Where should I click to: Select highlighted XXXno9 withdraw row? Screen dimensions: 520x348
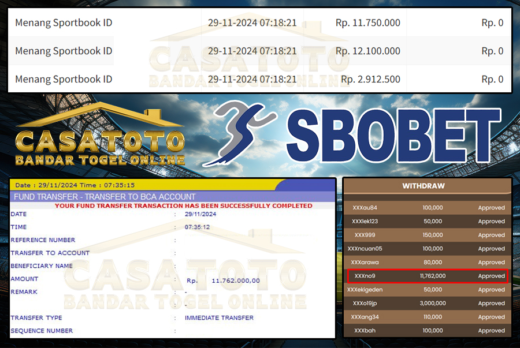pos(427,276)
